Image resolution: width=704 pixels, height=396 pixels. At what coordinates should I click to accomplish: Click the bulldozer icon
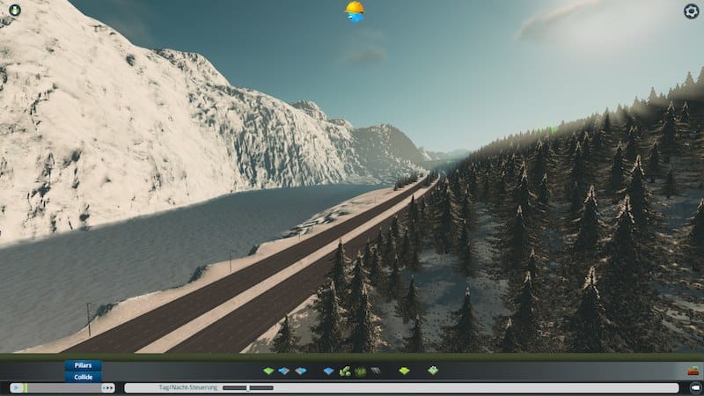[x=692, y=371]
